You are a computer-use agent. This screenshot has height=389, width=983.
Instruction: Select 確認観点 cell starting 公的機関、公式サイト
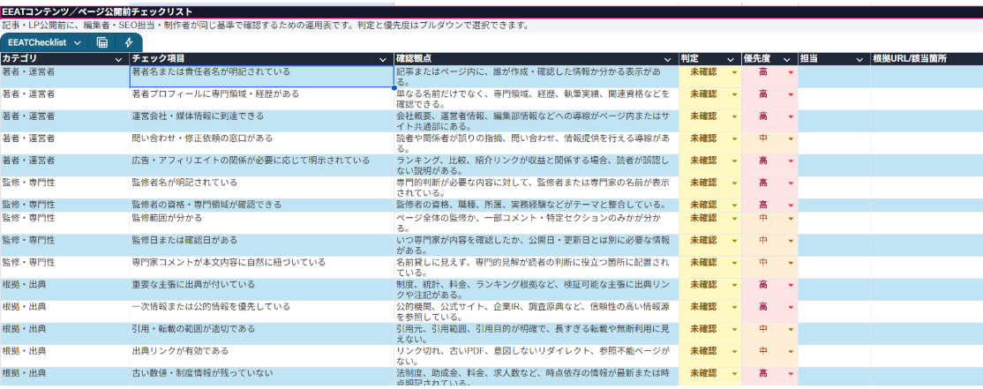click(x=536, y=311)
